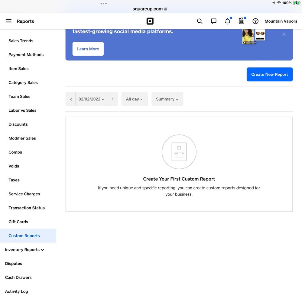Click Create New Report button
Viewport: 302px width, 297px height.
[x=269, y=74]
